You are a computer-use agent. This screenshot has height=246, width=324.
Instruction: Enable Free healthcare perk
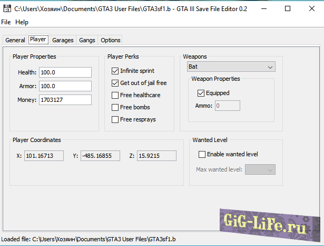pyautogui.click(x=115, y=95)
